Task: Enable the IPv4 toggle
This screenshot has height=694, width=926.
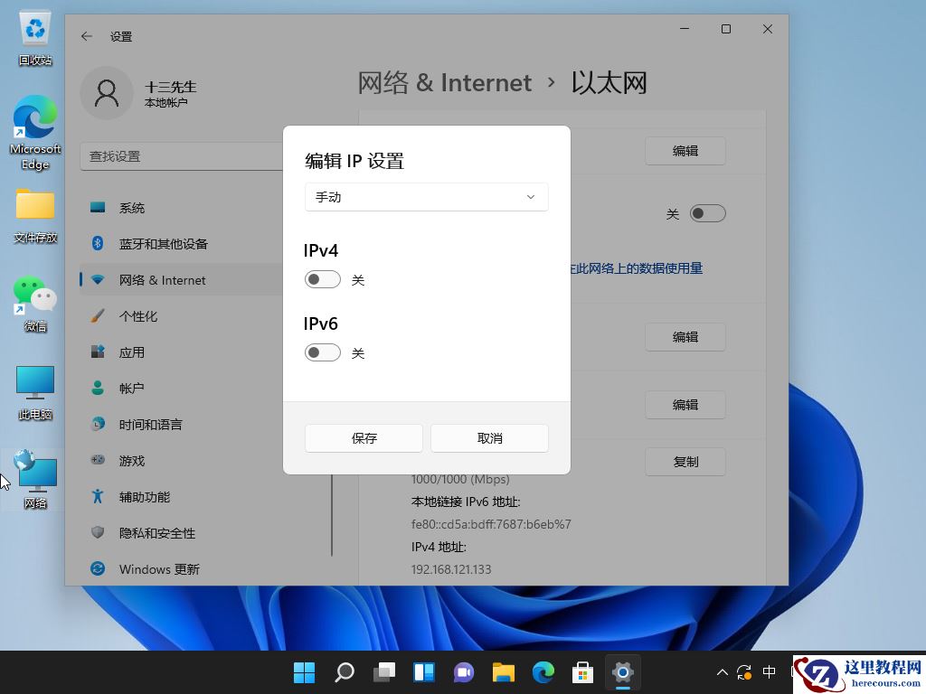Action: [x=322, y=279]
